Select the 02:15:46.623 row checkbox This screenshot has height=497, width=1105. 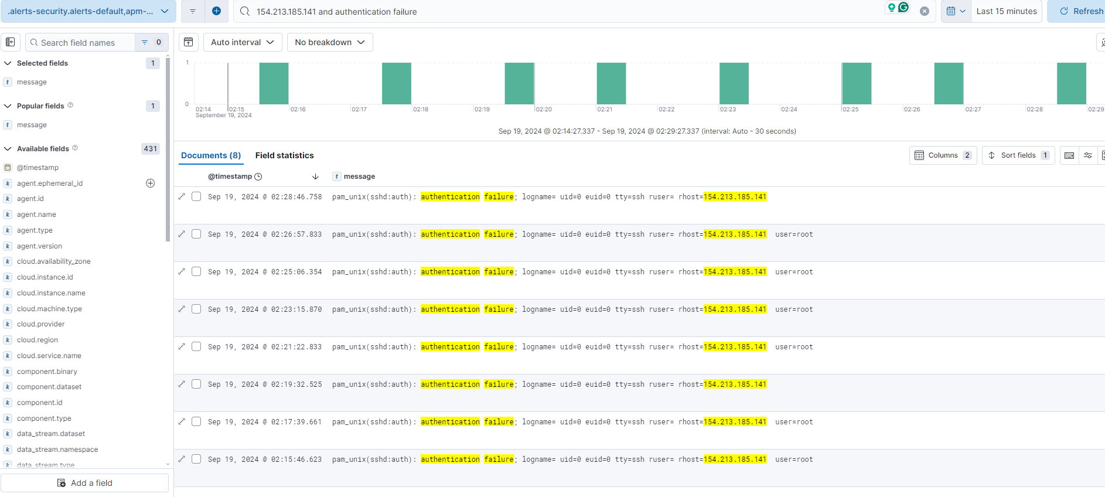point(196,459)
